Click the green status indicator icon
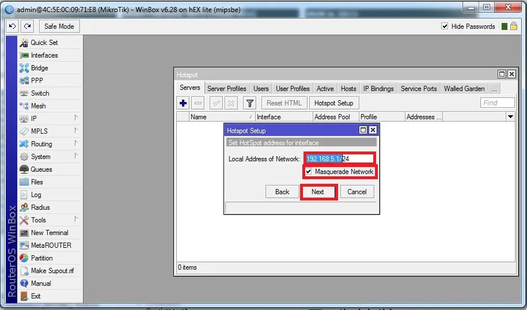Screen dimensions: 527x310 [x=504, y=27]
